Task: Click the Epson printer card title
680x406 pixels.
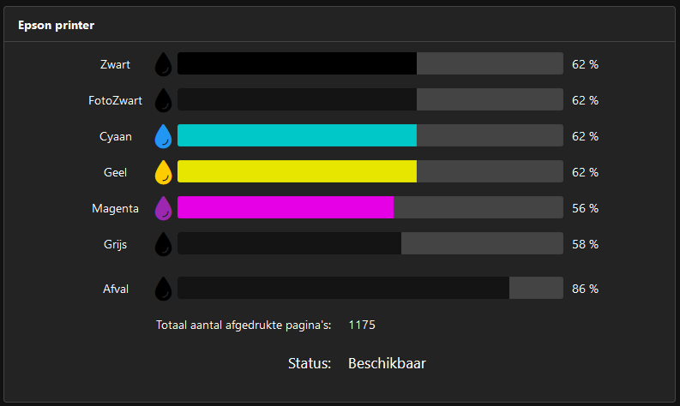Action: click(57, 26)
